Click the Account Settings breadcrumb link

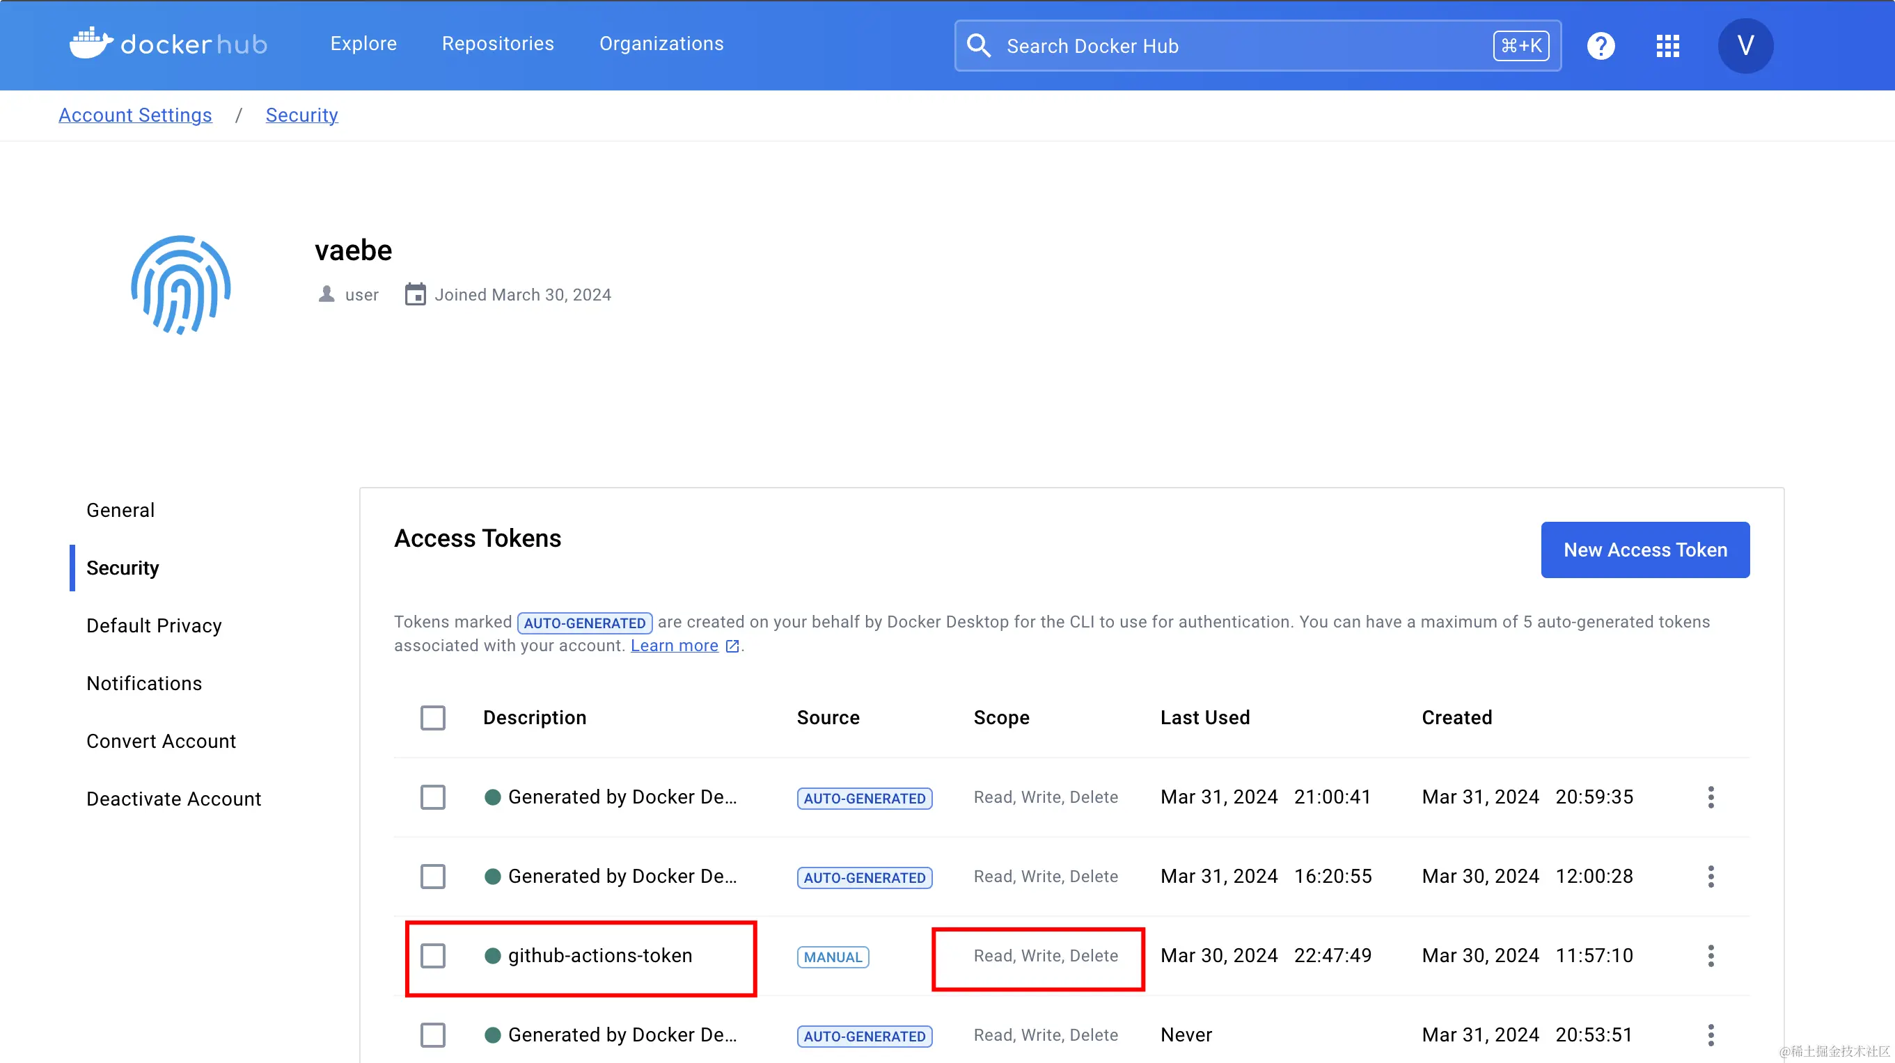(x=135, y=115)
